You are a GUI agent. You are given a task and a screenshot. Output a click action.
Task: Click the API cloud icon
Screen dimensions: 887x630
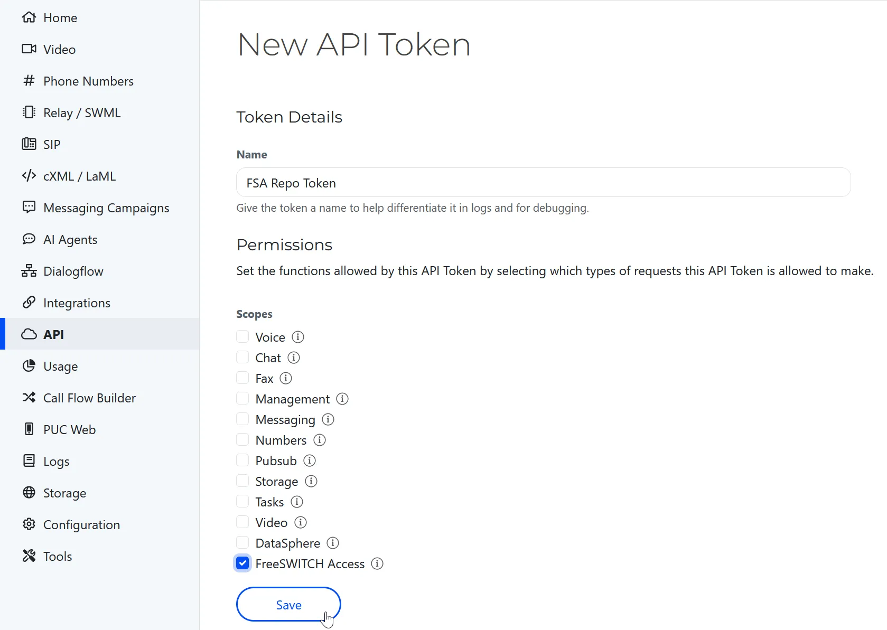point(29,334)
